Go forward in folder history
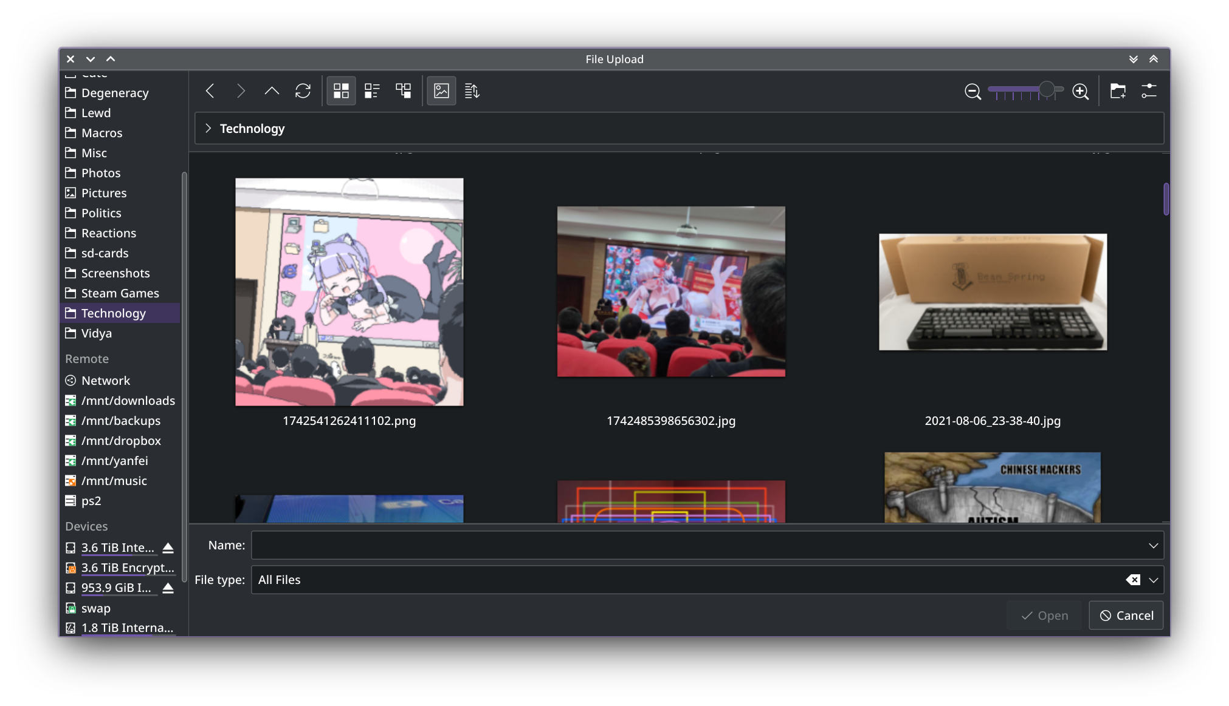 click(x=241, y=91)
